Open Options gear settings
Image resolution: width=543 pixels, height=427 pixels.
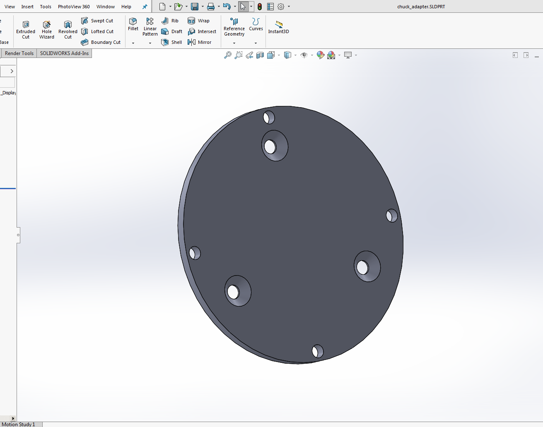pos(281,7)
